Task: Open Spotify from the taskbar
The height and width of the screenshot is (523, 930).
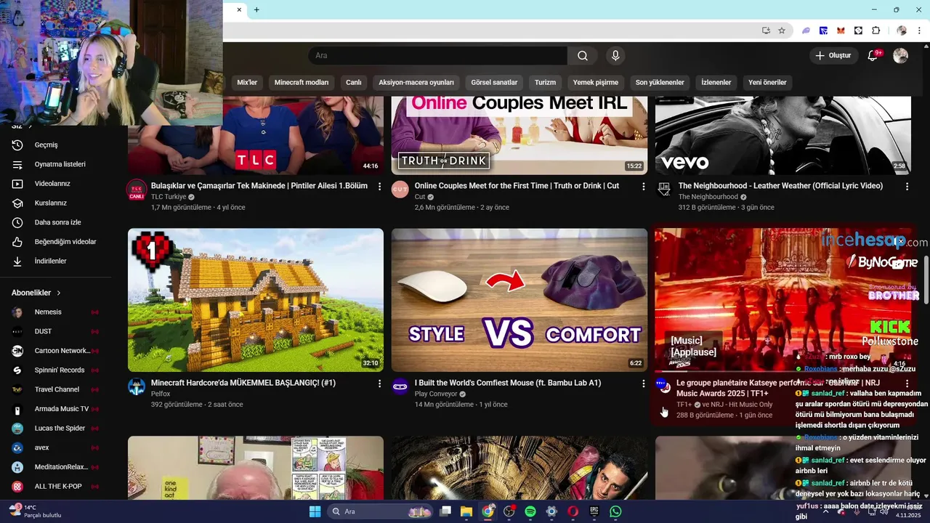Action: coord(530,511)
